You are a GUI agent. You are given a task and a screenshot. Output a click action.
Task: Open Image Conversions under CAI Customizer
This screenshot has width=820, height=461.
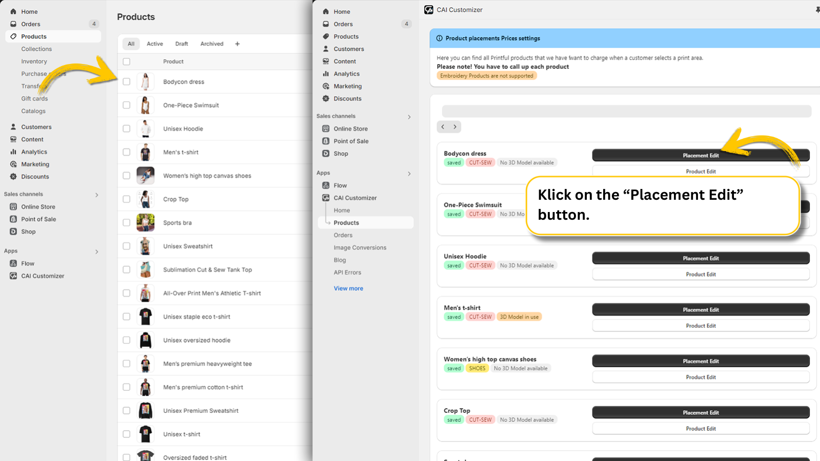[x=360, y=248]
